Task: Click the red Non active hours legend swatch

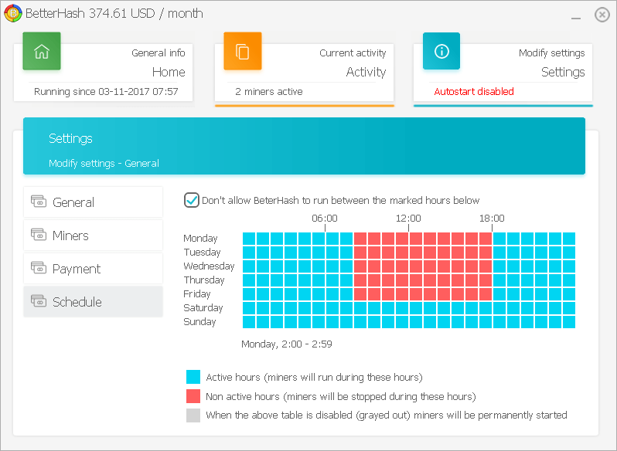Action: 193,396
